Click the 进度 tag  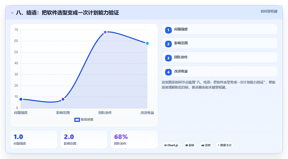coord(206,145)
